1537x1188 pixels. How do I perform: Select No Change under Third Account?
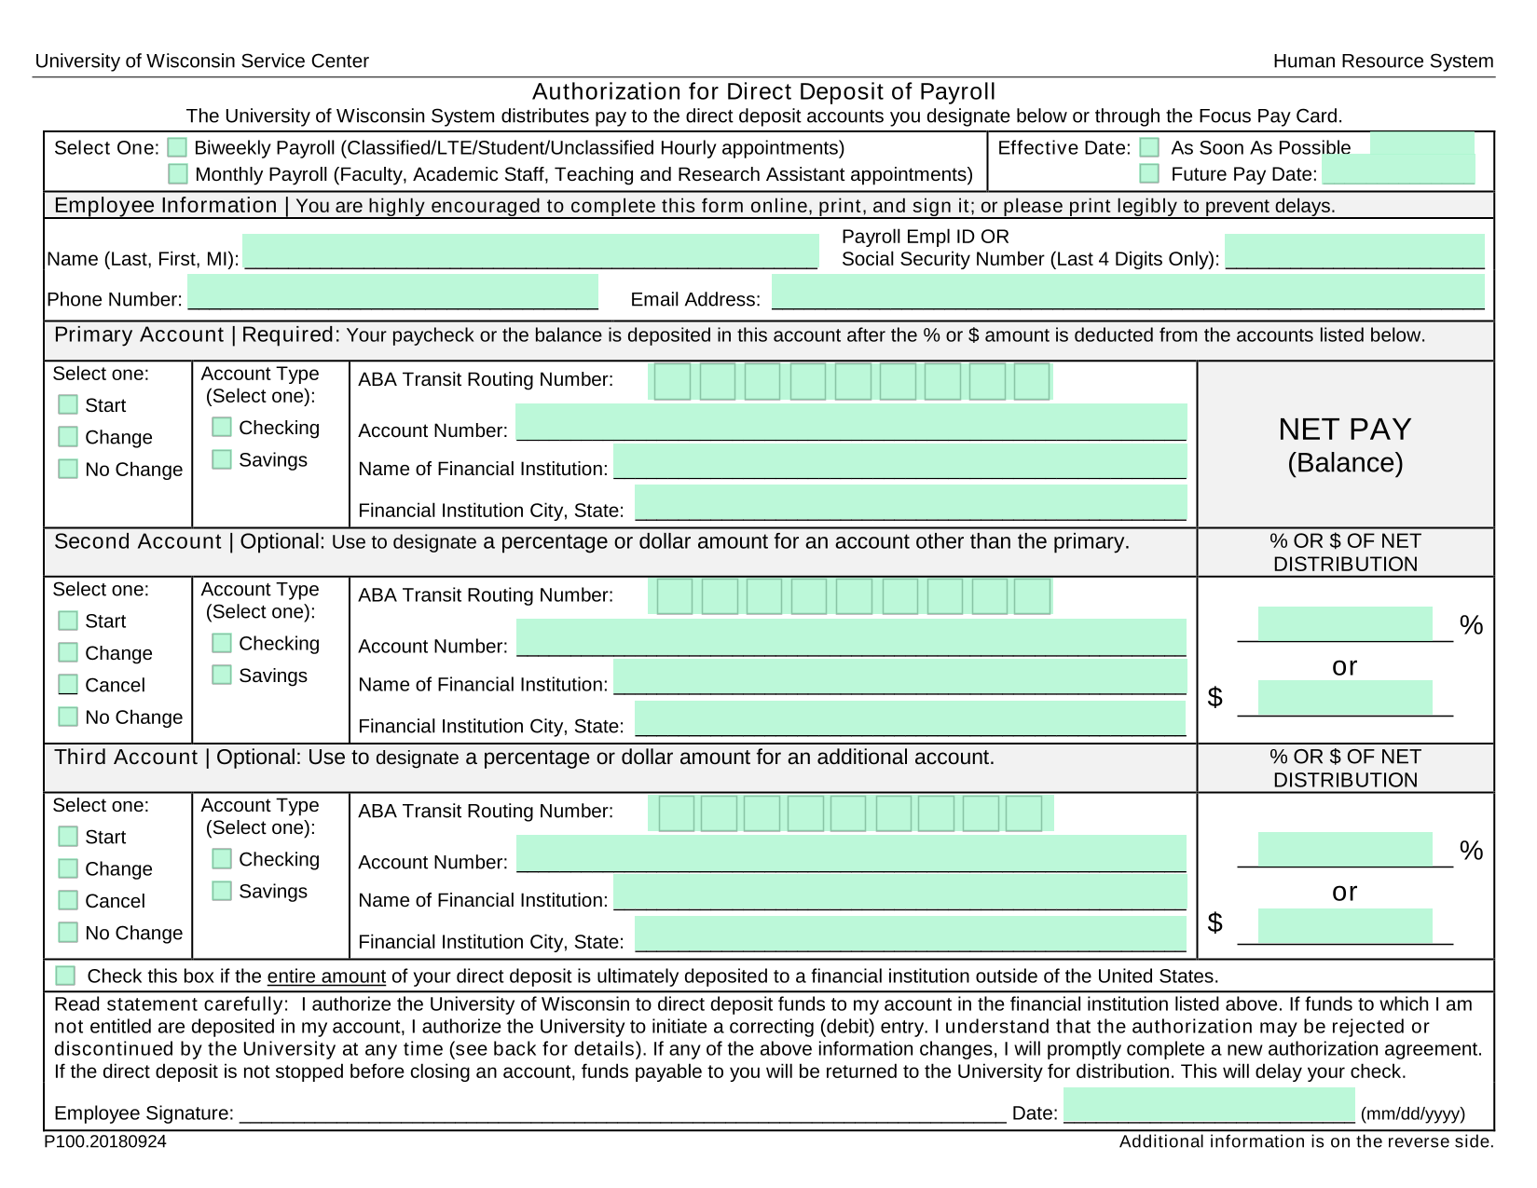(68, 933)
